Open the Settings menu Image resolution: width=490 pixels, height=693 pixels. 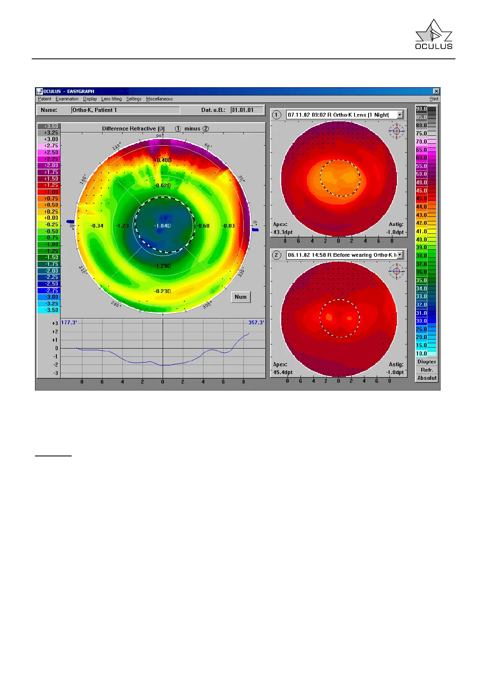[x=134, y=99]
